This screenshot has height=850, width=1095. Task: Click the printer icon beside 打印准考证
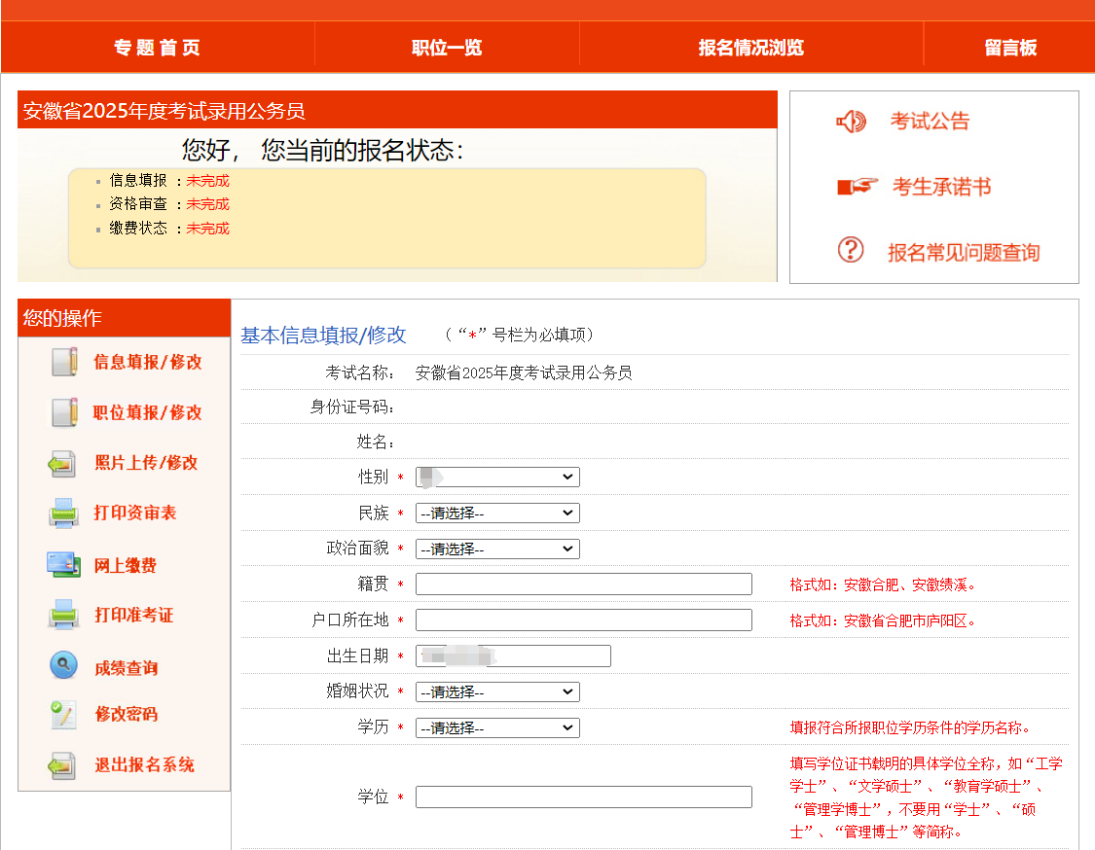pos(63,615)
